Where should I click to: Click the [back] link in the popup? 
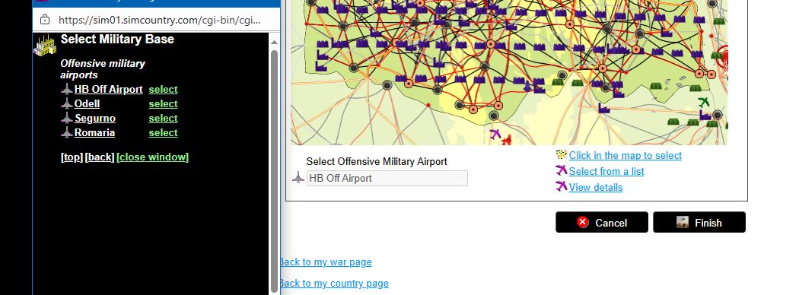(100, 157)
